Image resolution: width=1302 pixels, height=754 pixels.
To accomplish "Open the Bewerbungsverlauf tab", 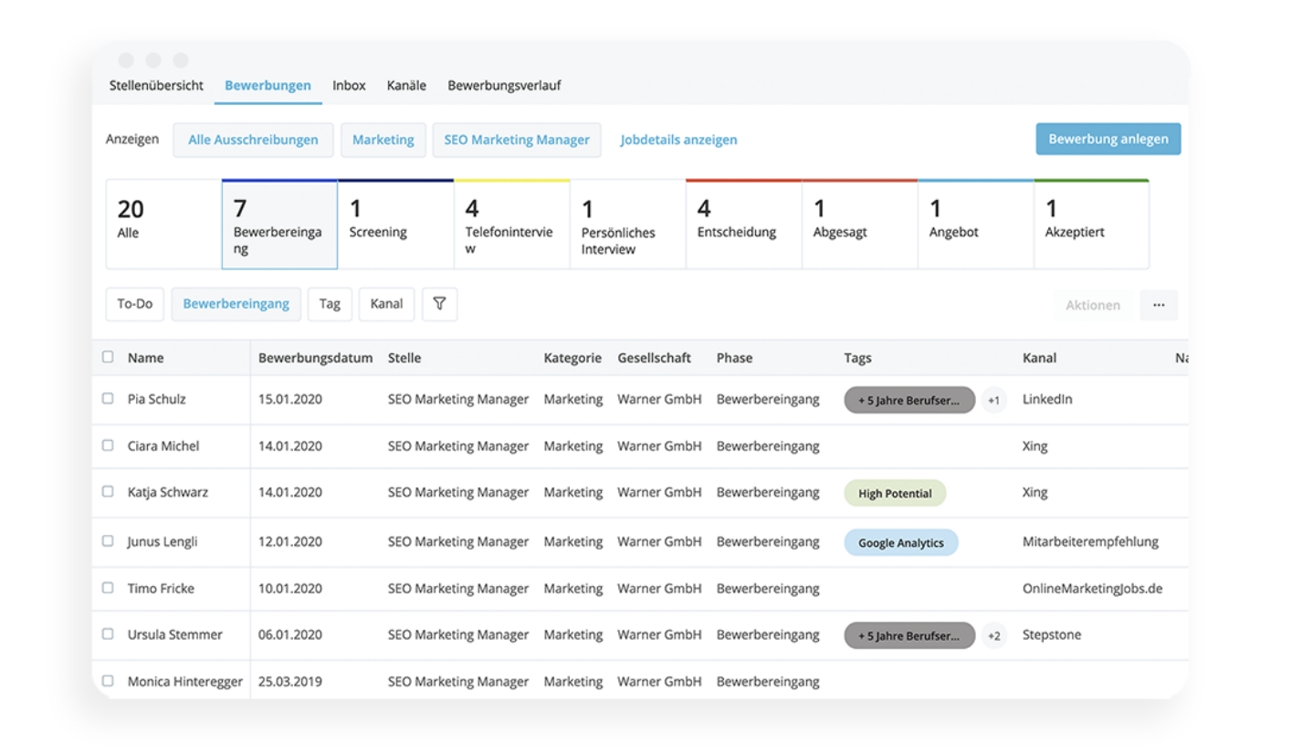I will pos(504,86).
